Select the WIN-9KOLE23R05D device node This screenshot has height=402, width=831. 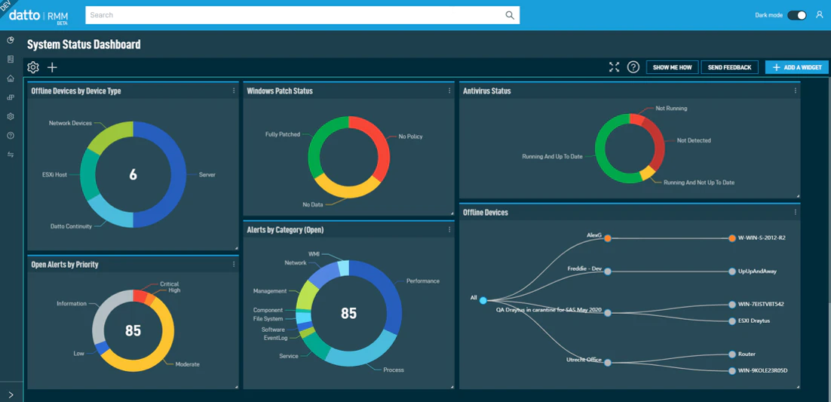point(732,371)
